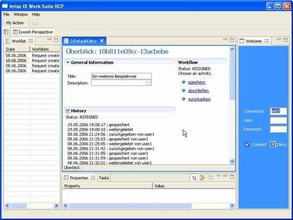
Task: Click the Properties scrollbar right arrow
Action: coord(232,206)
